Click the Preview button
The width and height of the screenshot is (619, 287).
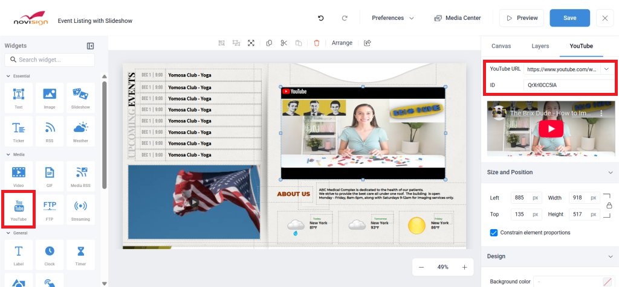point(522,18)
